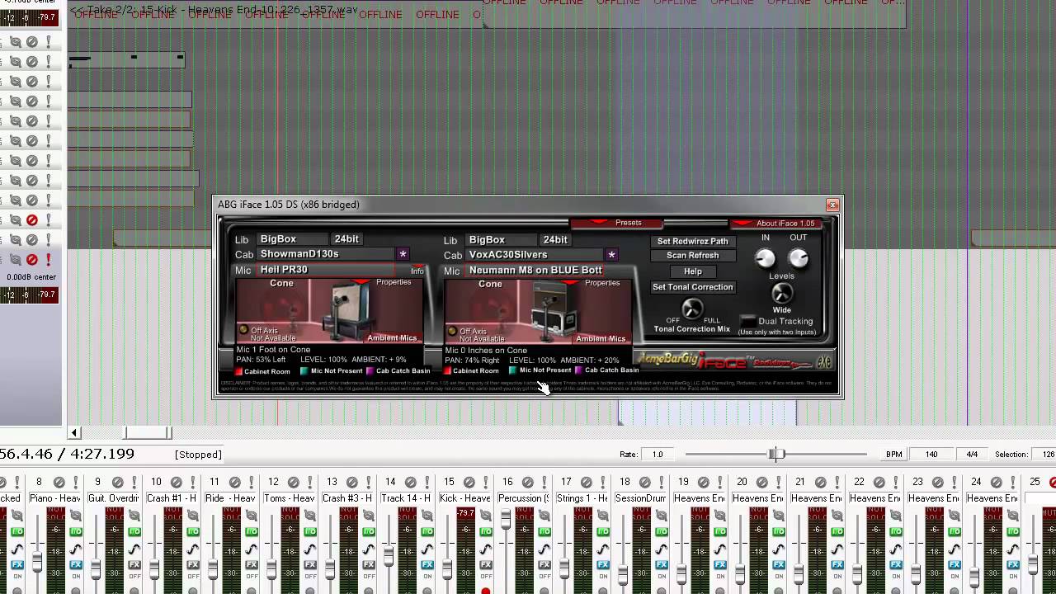The width and height of the screenshot is (1056, 594).
Task: Open Ambient Mics for left cabinet
Action: click(x=392, y=338)
